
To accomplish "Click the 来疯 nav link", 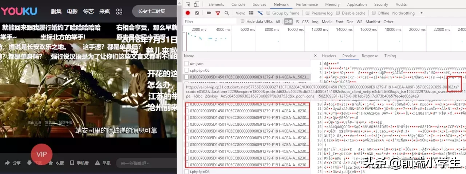I will (104, 12).
